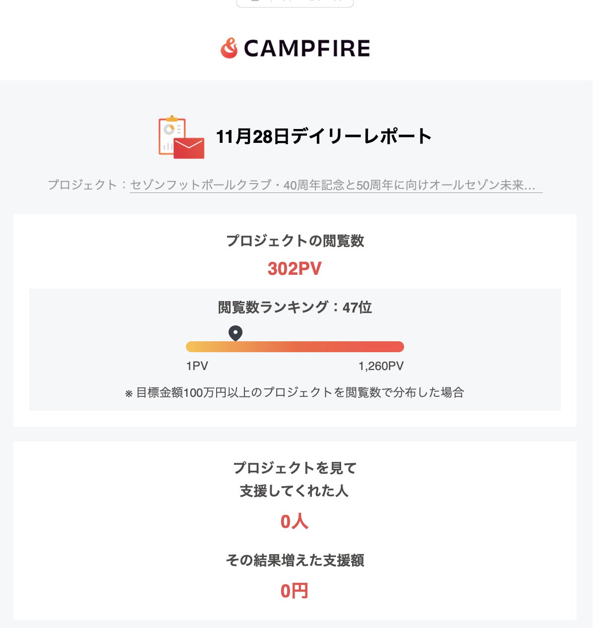Select the 0円 support amount
Screen dimensions: 594x628
[295, 591]
